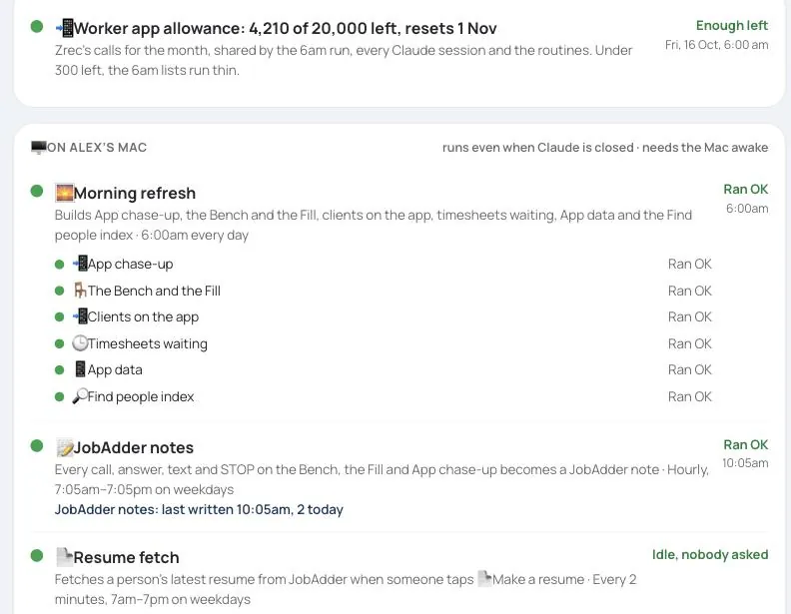Click the document icon before Make a resume

[484, 579]
